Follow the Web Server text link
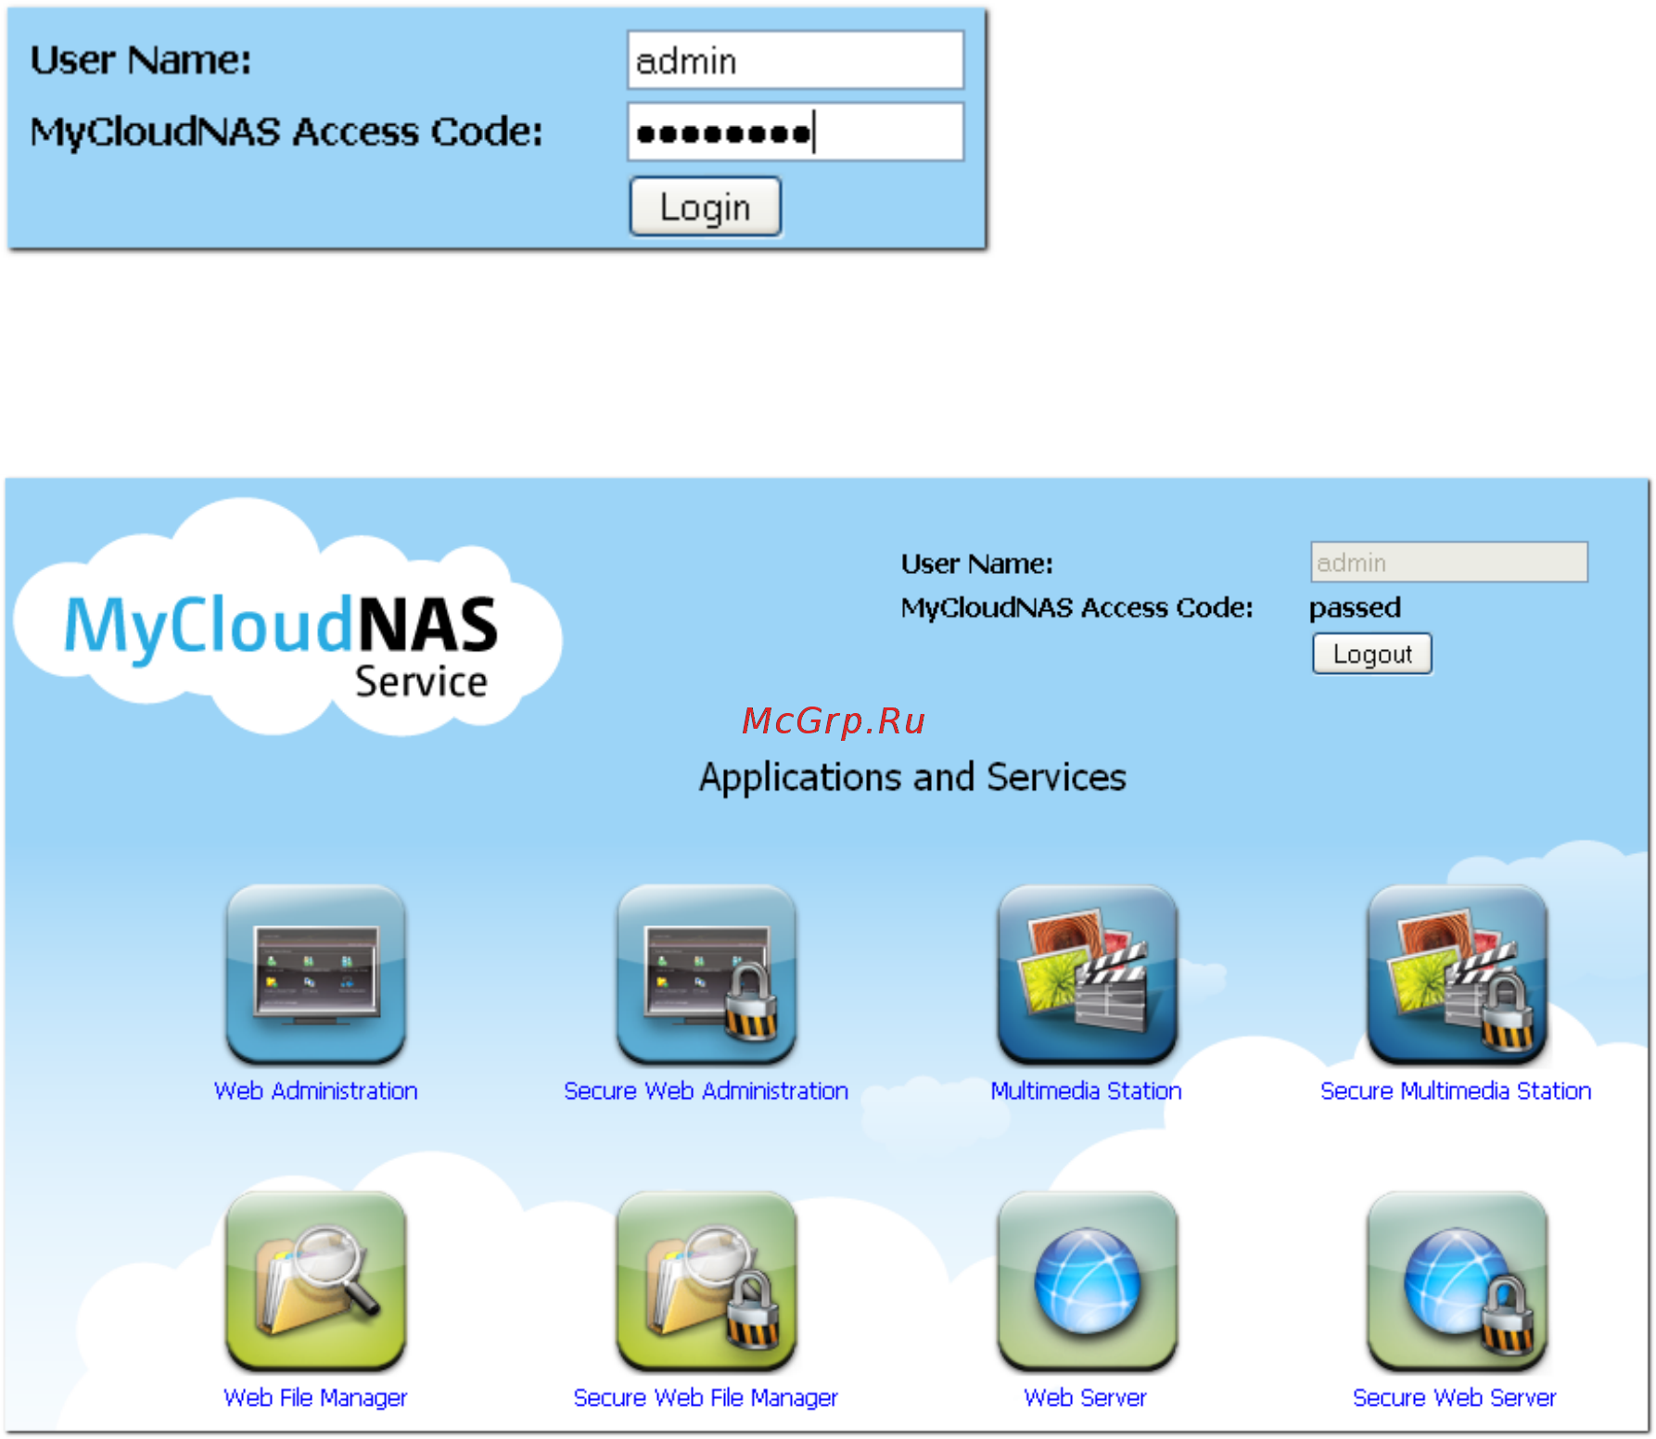The image size is (1656, 1439). point(1085,1397)
